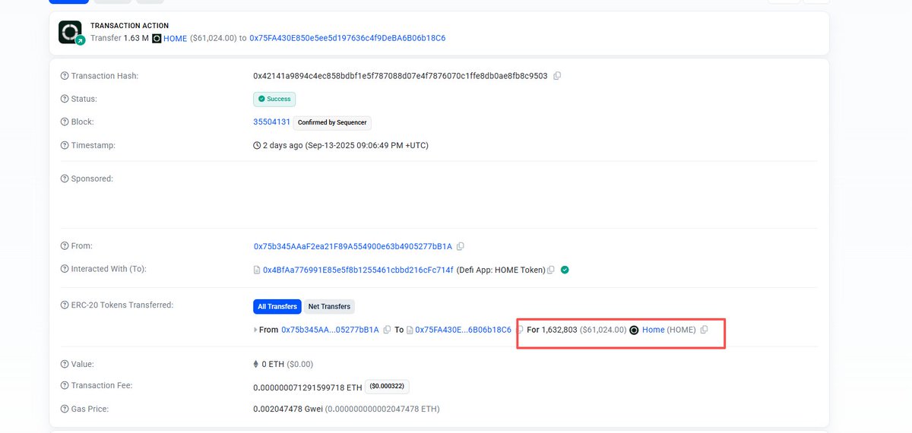The height and width of the screenshot is (433, 912).
Task: Copy the Home (HOME) token address
Action: [704, 330]
